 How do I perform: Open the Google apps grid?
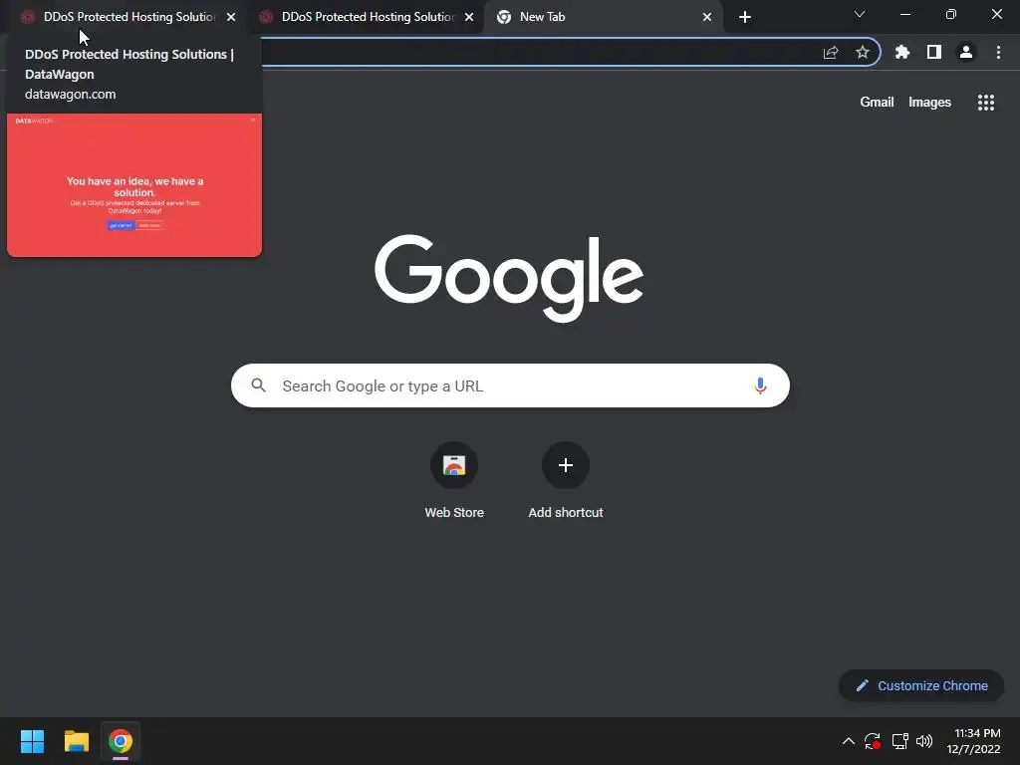tap(986, 103)
